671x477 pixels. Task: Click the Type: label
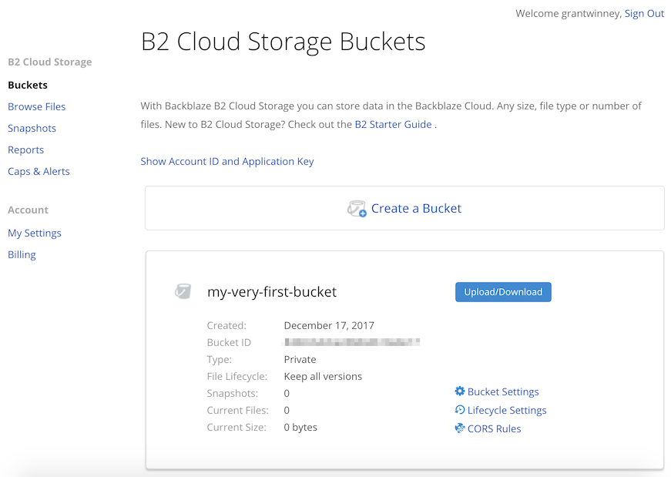[220, 360]
